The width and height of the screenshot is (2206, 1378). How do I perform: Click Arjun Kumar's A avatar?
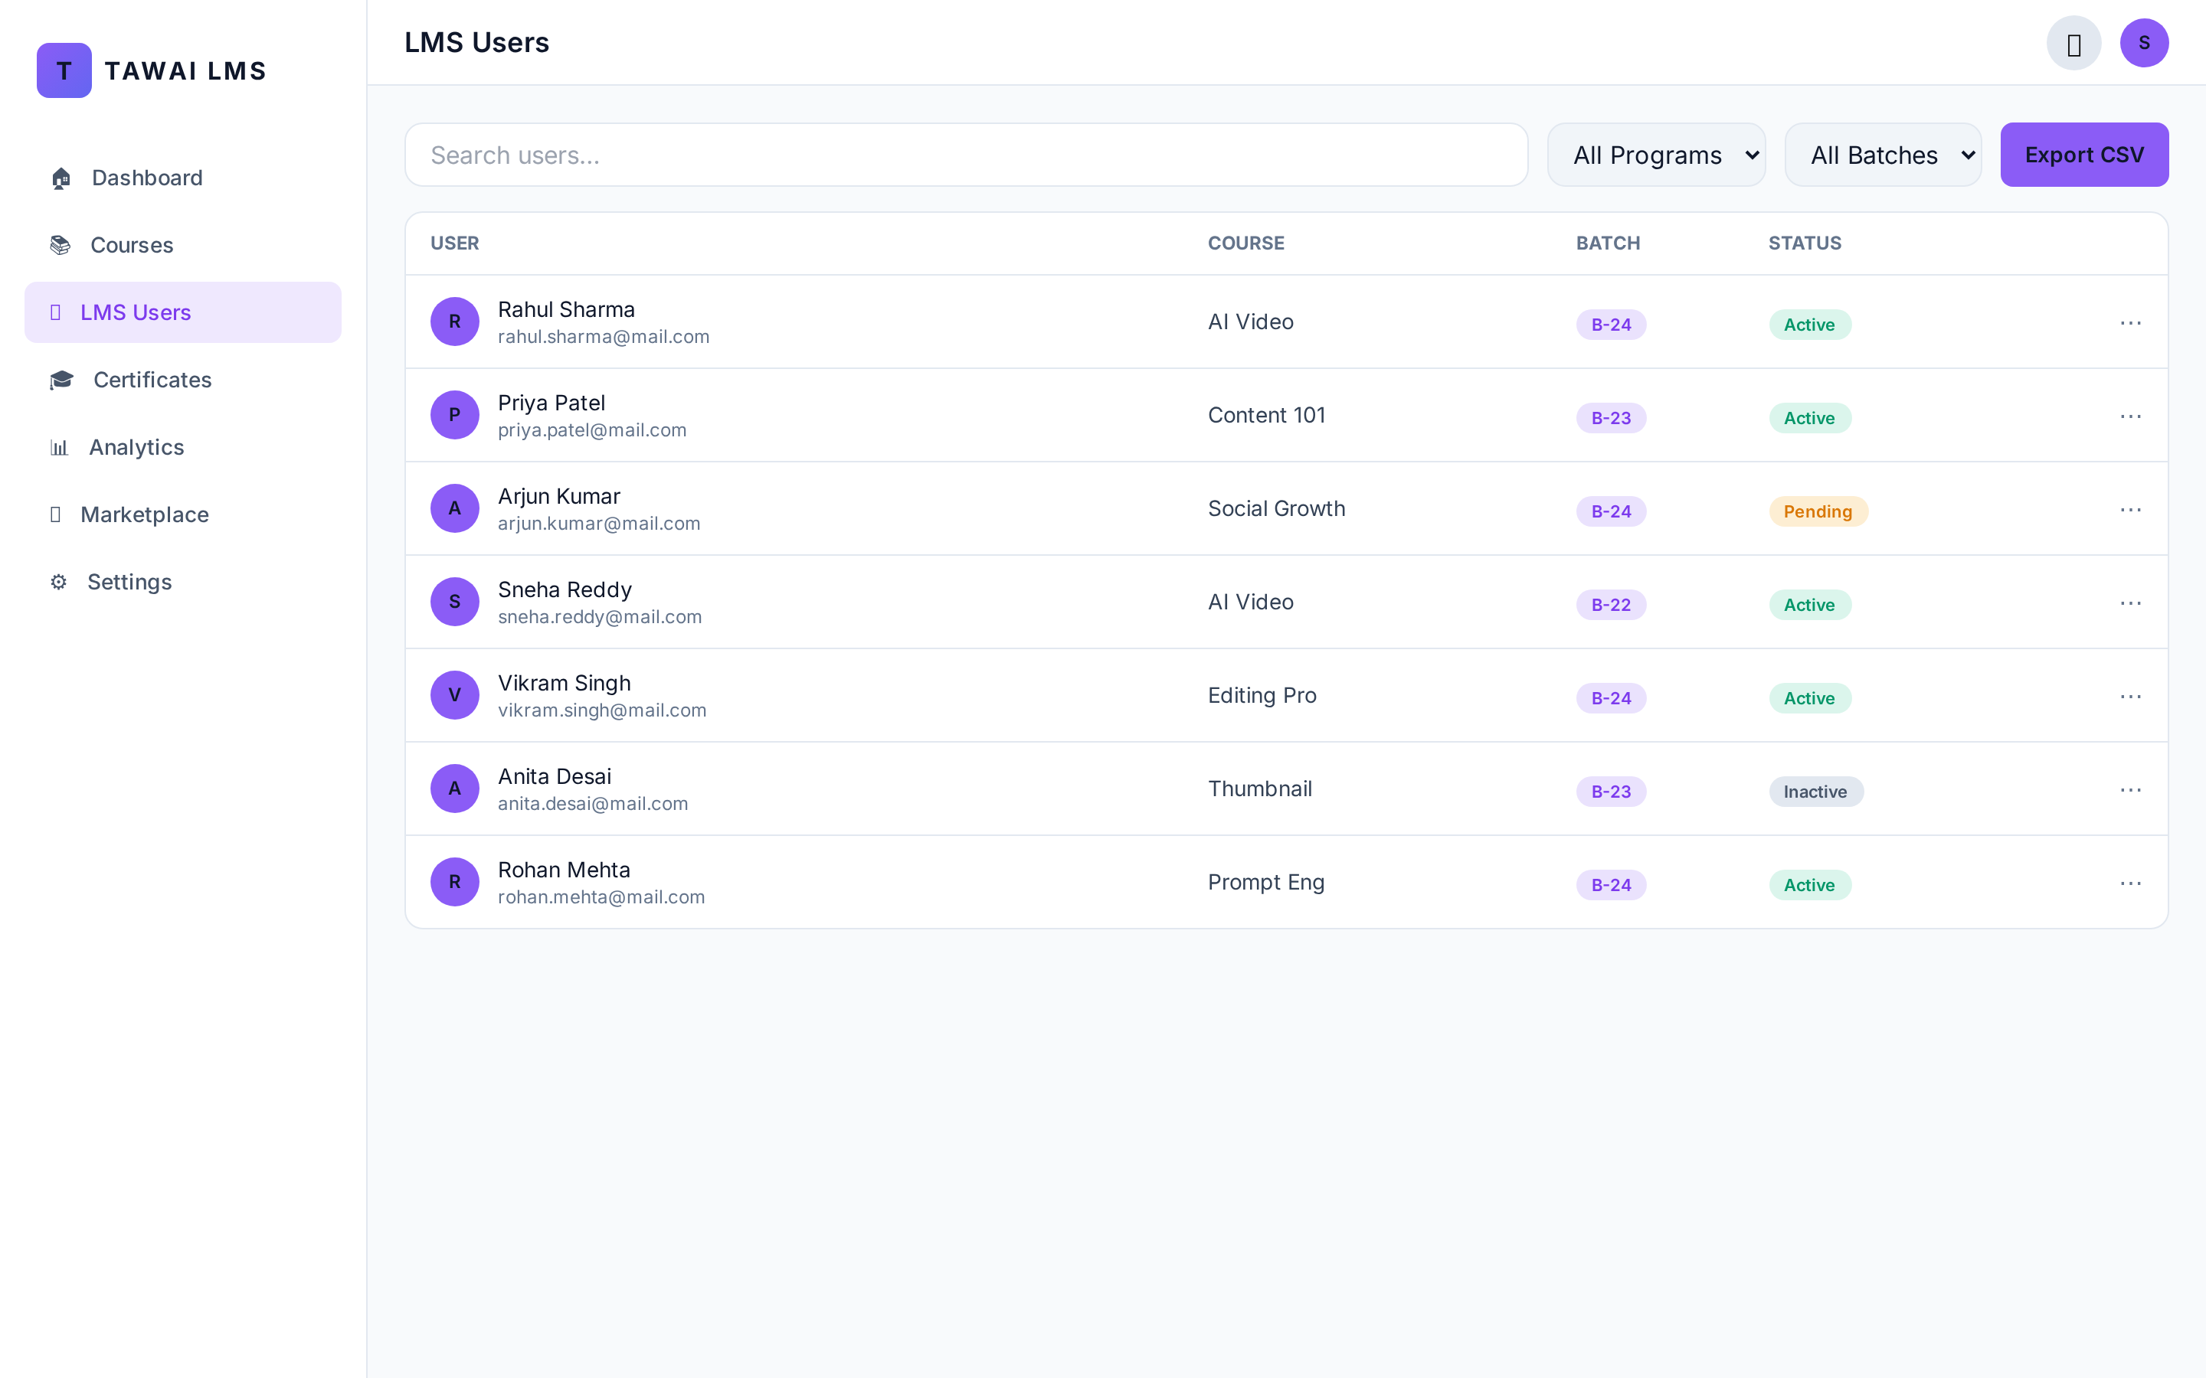455,508
